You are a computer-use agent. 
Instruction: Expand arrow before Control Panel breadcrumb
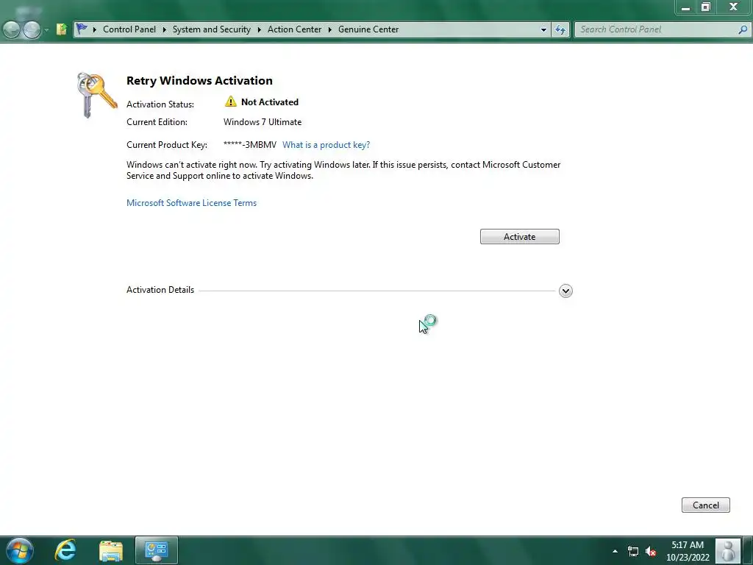(95, 29)
